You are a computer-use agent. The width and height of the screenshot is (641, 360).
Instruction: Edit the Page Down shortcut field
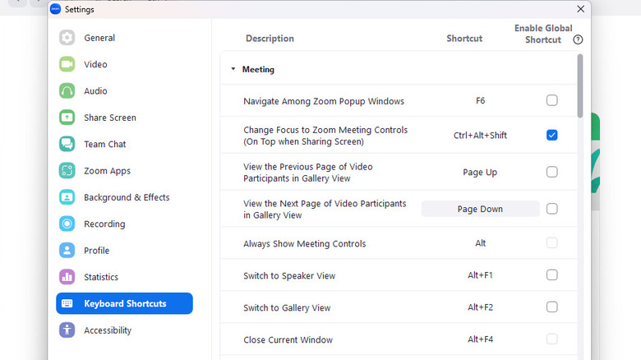(x=480, y=209)
